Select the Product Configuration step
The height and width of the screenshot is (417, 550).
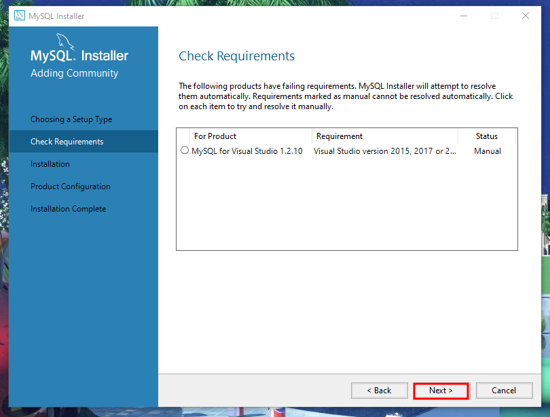71,186
